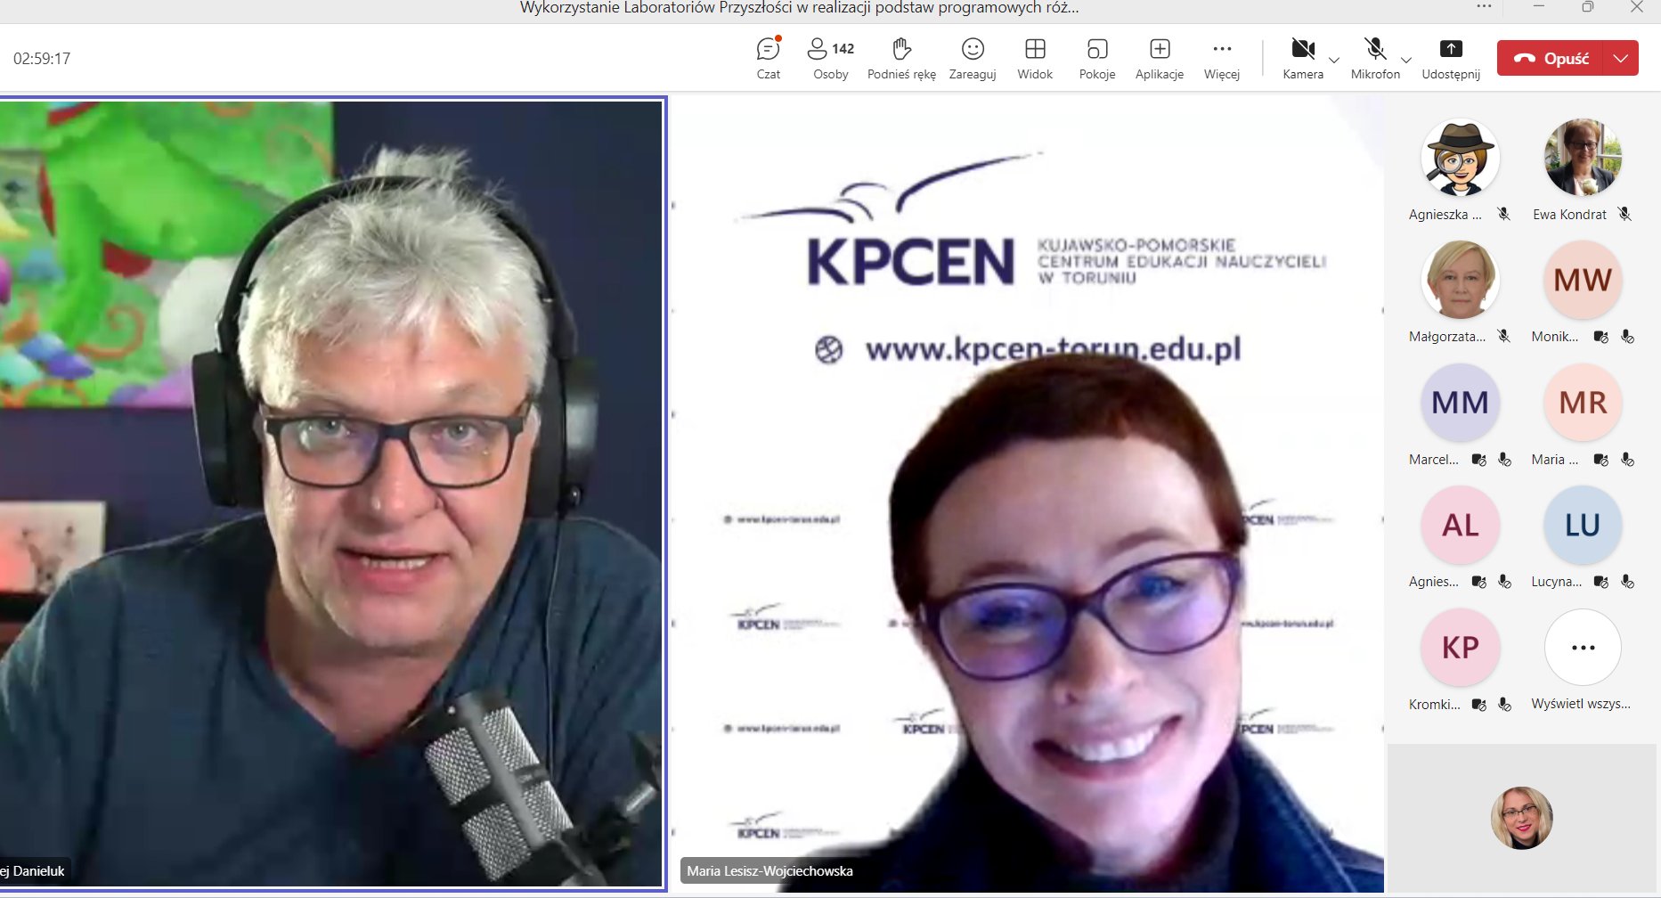
Task: Select the MR participant avatar
Action: pyautogui.click(x=1583, y=403)
